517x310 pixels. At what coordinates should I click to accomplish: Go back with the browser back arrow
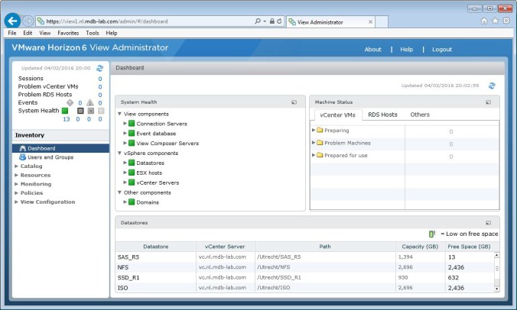tap(12, 21)
